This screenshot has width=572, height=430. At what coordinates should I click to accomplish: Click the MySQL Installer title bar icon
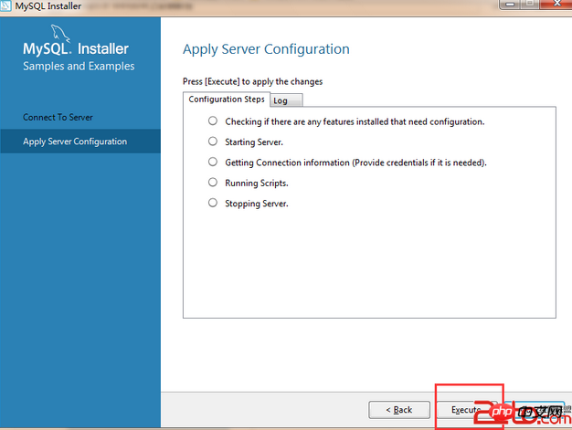tap(5, 5)
